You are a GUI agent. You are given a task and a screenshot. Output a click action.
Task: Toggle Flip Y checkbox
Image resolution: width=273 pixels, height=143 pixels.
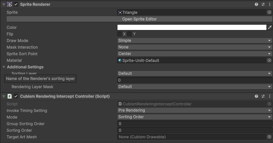pyautogui.click(x=130, y=34)
